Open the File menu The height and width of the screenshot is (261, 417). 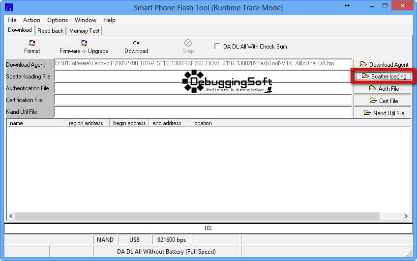[12, 20]
